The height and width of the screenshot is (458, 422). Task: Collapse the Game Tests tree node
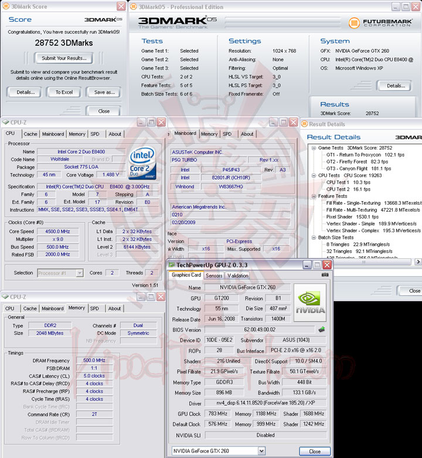pos(314,148)
